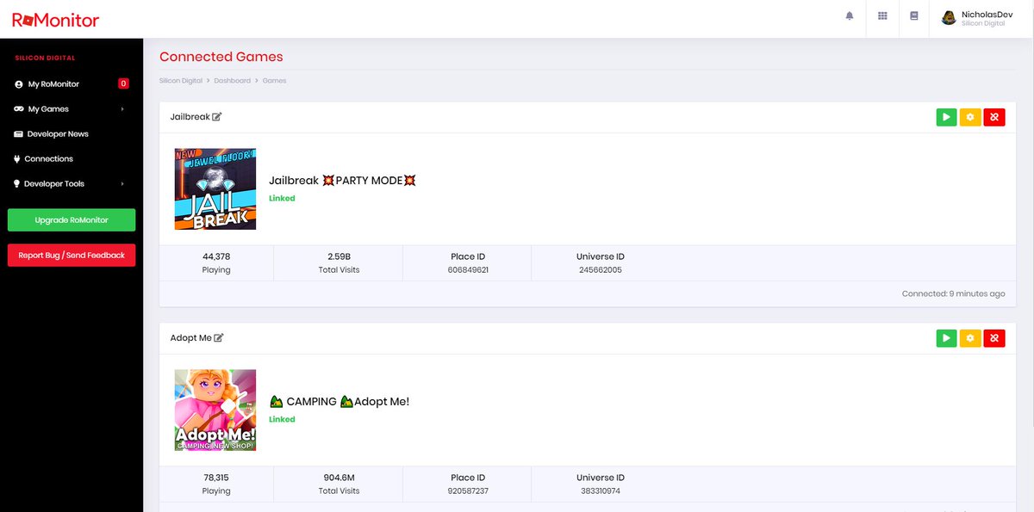Click the 78,315 Playing count
Image resolution: width=1034 pixels, height=512 pixels.
tap(216, 478)
